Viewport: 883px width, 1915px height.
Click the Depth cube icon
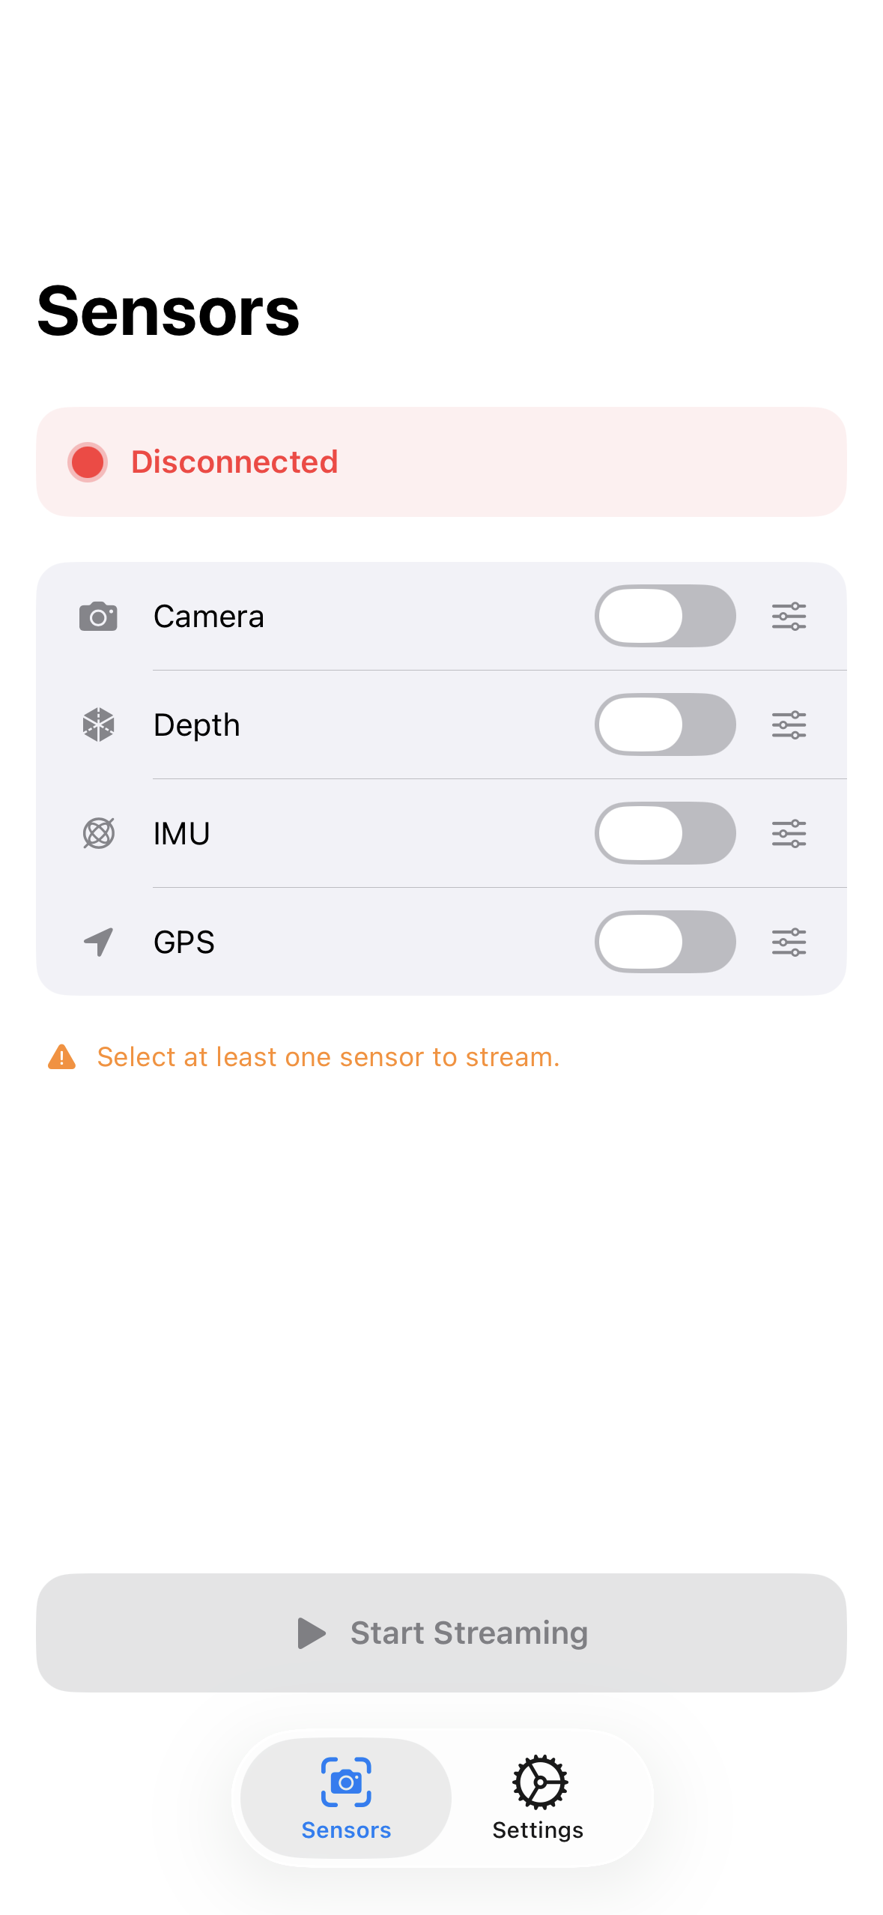point(98,725)
